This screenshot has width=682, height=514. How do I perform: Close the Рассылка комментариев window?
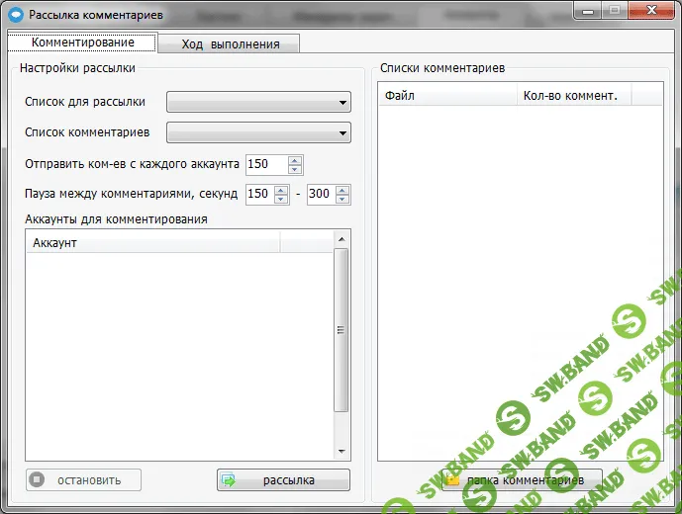click(651, 11)
